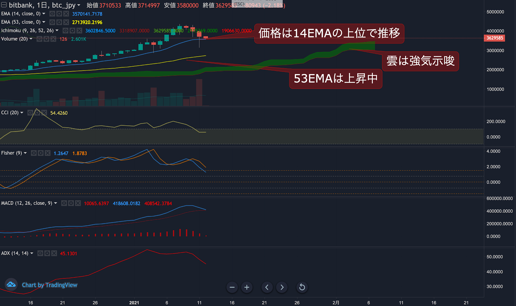Expand the bitbank btc_jpy symbol dropdown
The height and width of the screenshot is (306, 516).
pos(79,5)
